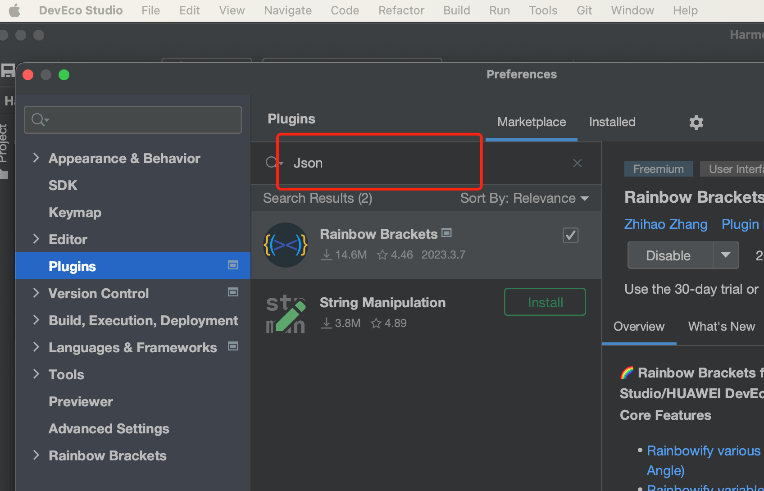Click project-level icon beside Languages & Frameworks
This screenshot has width=764, height=491.
coord(233,346)
